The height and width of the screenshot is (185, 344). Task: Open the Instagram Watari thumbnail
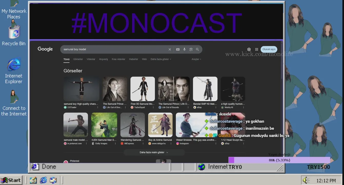tap(196, 125)
